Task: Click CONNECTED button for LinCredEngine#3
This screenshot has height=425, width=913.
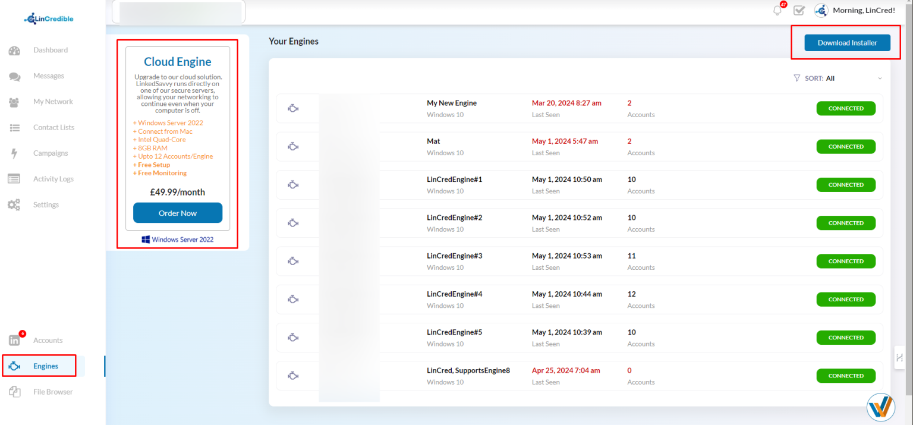Action: (846, 261)
